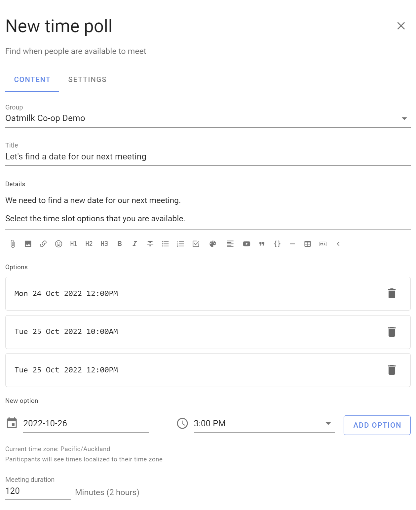Toggle bold text formatting
This screenshot has width=416, height=510.
[120, 244]
